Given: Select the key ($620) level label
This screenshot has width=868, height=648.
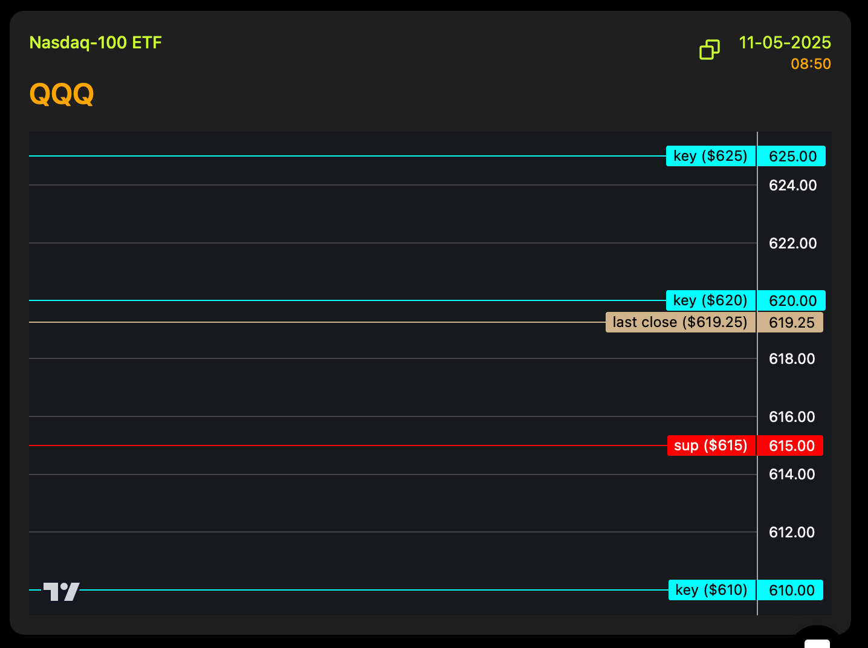Looking at the screenshot, I should [711, 300].
